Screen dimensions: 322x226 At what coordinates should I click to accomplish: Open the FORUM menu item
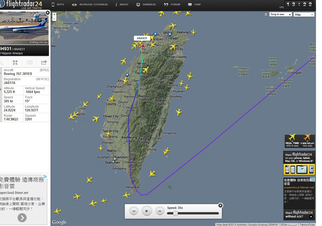click(x=172, y=5)
